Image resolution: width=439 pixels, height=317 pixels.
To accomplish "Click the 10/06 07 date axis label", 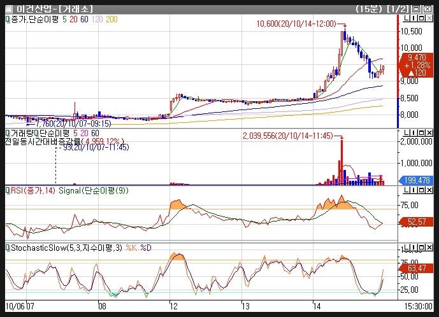I will [x=20, y=306].
